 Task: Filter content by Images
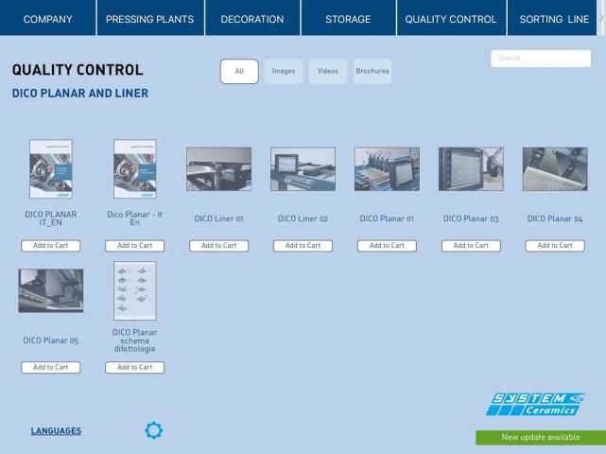[x=284, y=71]
